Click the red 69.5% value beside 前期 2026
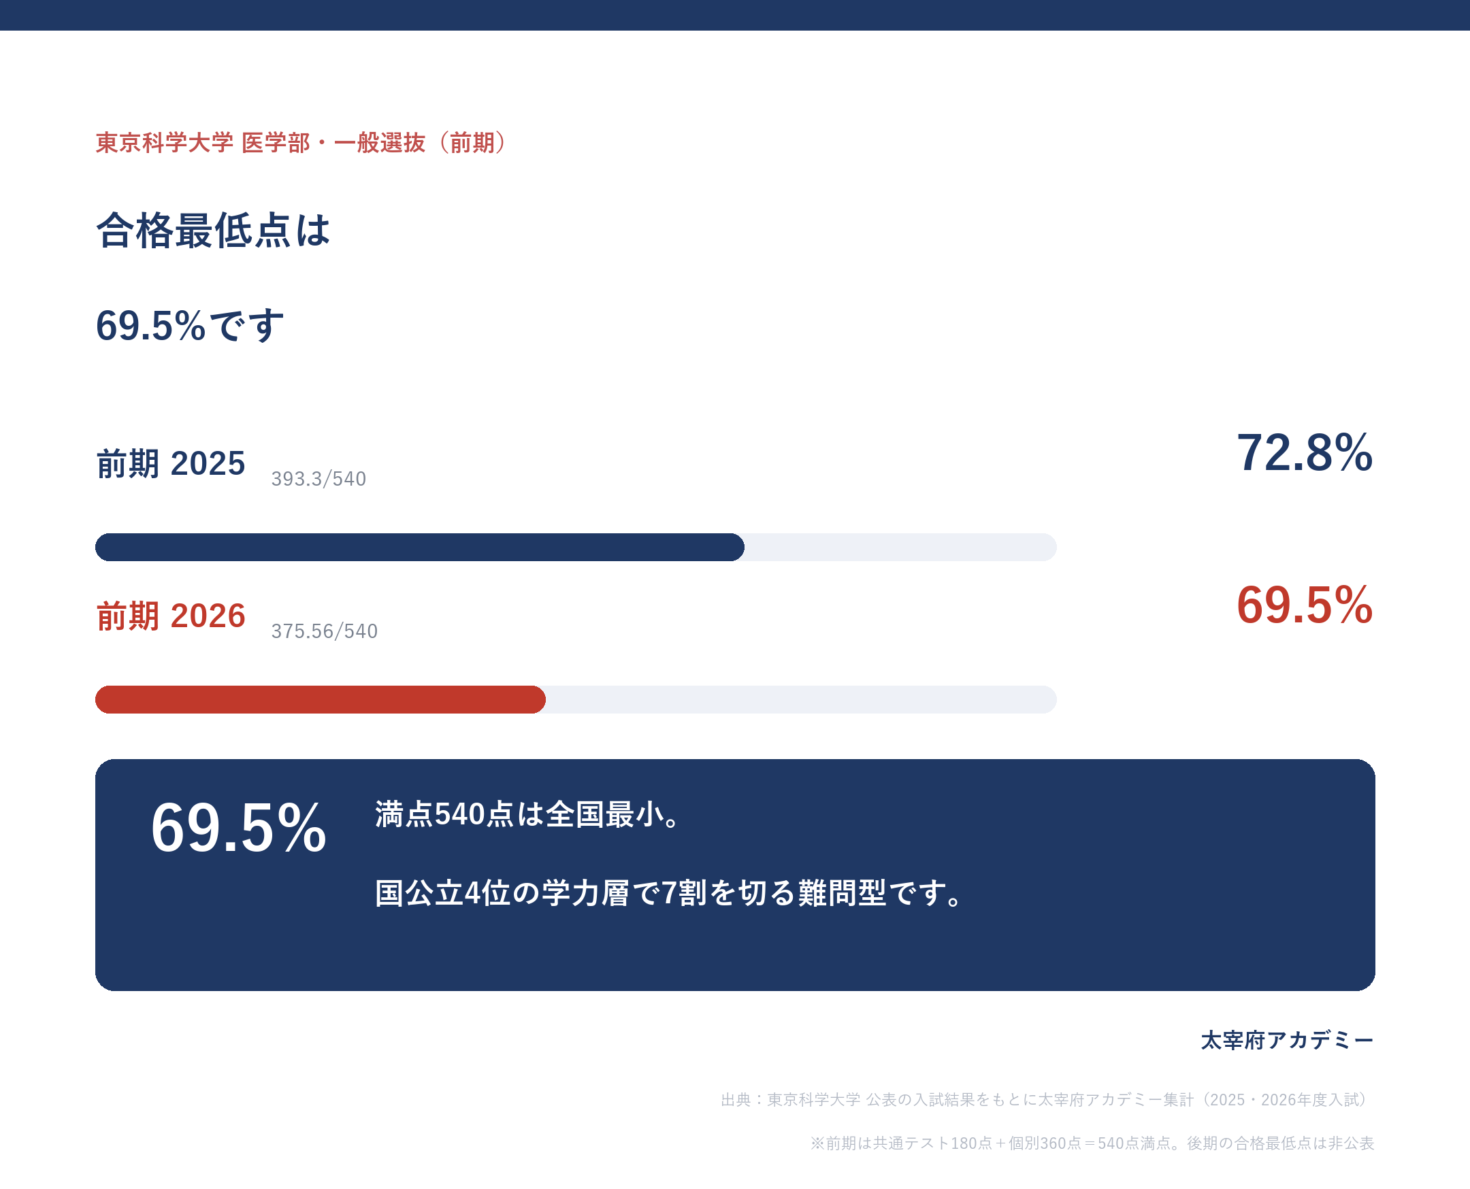 tap(1305, 605)
